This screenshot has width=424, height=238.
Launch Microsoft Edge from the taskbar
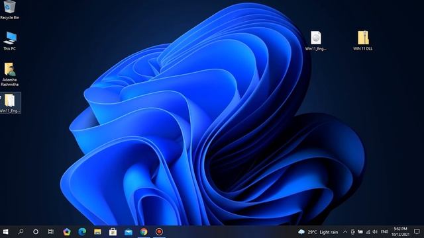82,232
